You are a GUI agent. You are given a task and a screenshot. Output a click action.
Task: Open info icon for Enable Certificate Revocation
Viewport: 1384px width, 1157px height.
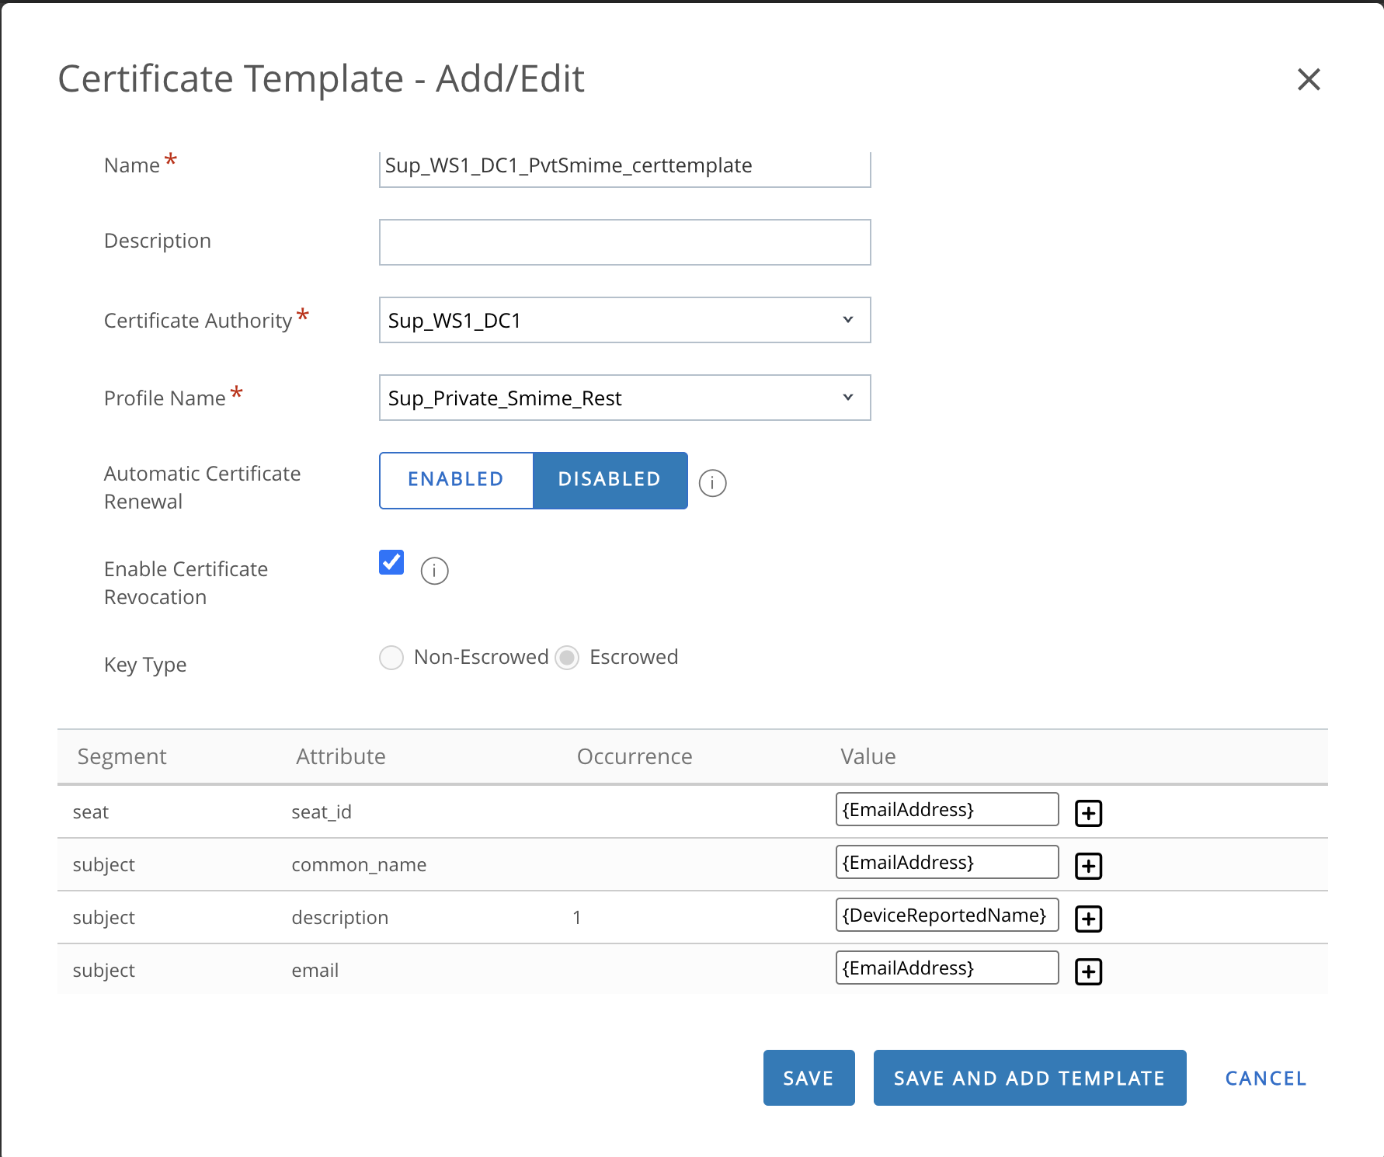pos(434,571)
